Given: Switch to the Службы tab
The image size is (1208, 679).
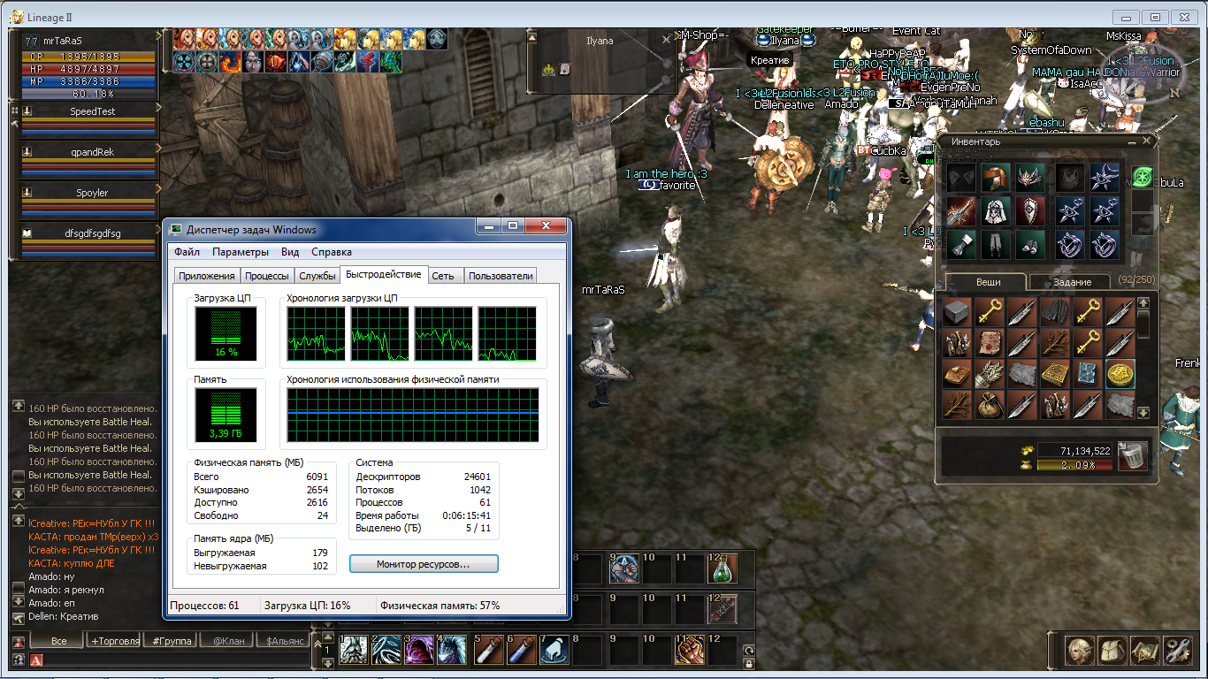Looking at the screenshot, I should coord(317,276).
